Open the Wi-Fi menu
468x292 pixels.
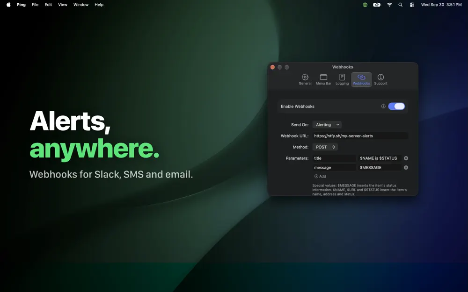click(389, 5)
